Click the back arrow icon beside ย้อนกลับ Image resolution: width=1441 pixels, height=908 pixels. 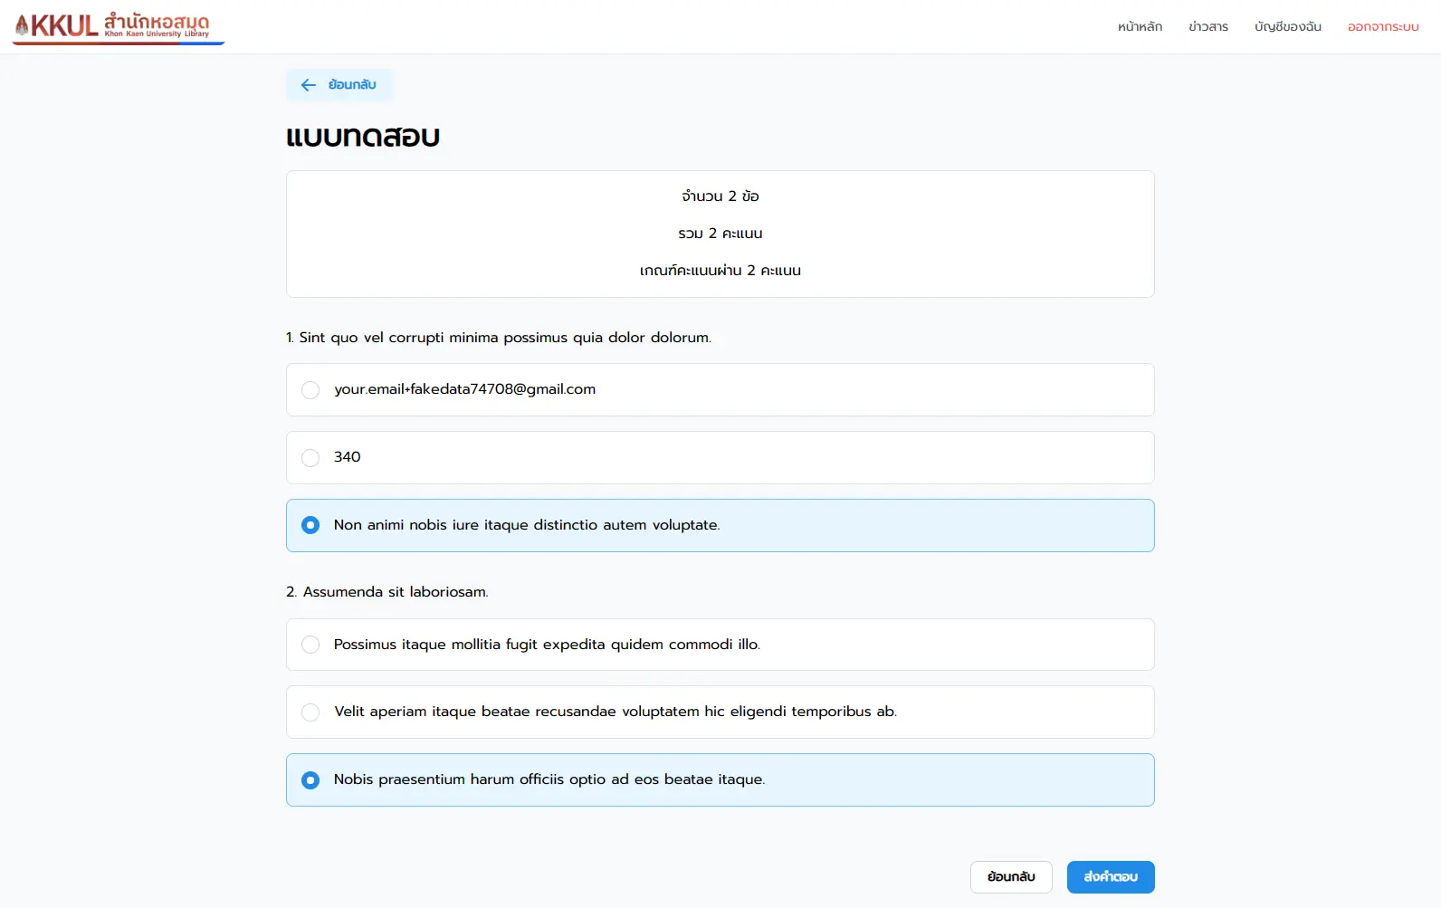tap(309, 85)
